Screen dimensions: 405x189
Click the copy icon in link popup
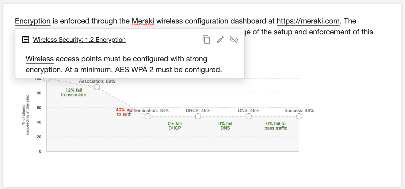[206, 40]
